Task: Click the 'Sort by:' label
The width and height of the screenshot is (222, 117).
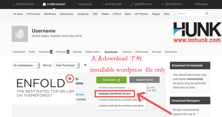Action: (47, 65)
